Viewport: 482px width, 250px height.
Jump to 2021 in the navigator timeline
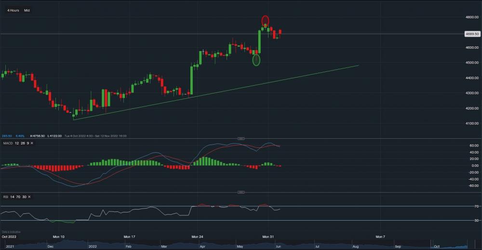coord(10,247)
